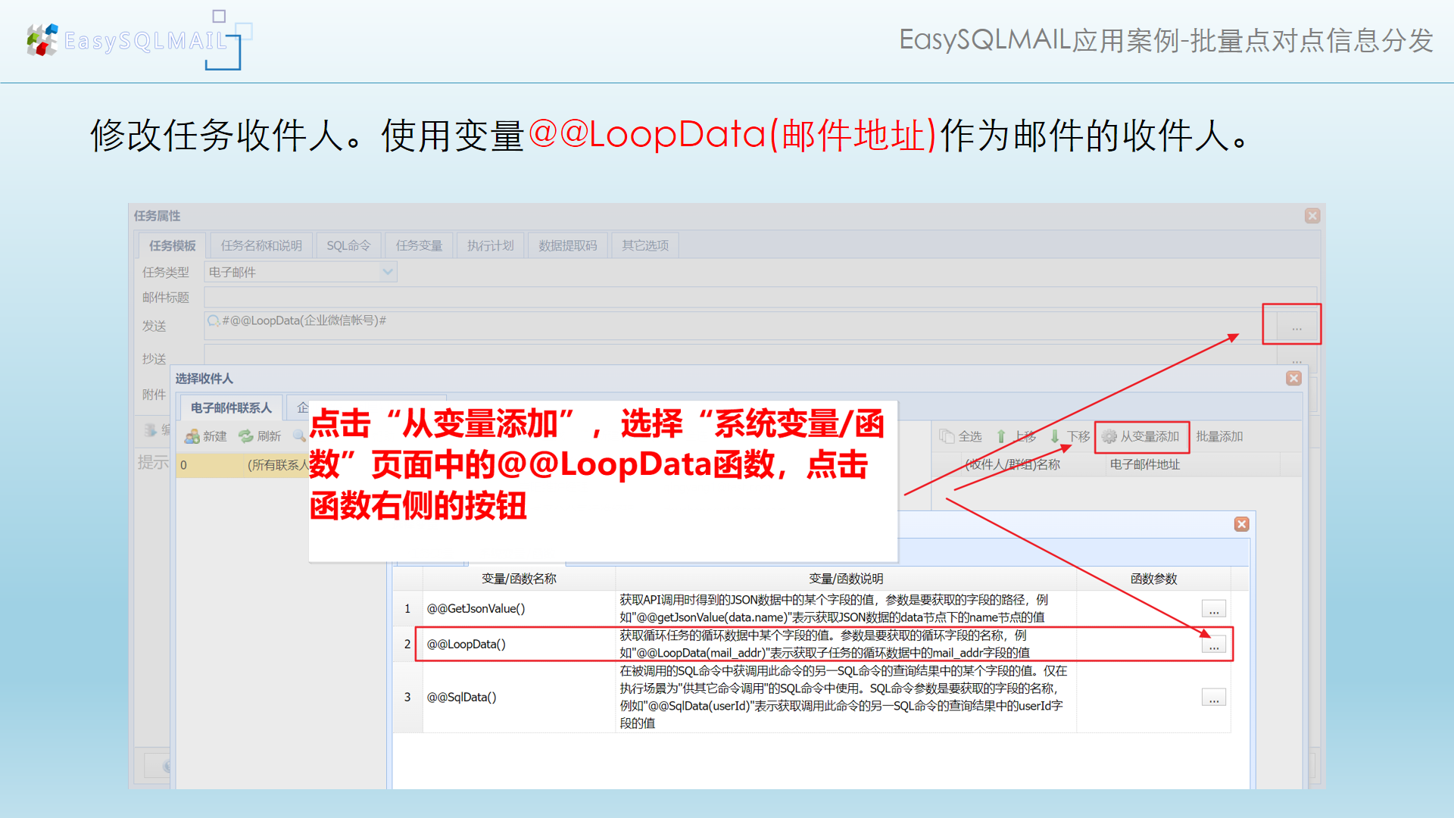Open the 任务模板 tab
1454x818 pixels.
coord(172,245)
